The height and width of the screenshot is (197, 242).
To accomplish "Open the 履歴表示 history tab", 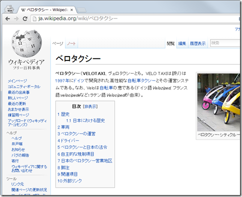I will [x=197, y=43].
